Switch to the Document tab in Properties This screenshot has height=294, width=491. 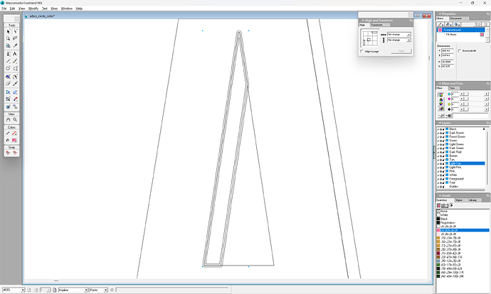pyautogui.click(x=455, y=18)
